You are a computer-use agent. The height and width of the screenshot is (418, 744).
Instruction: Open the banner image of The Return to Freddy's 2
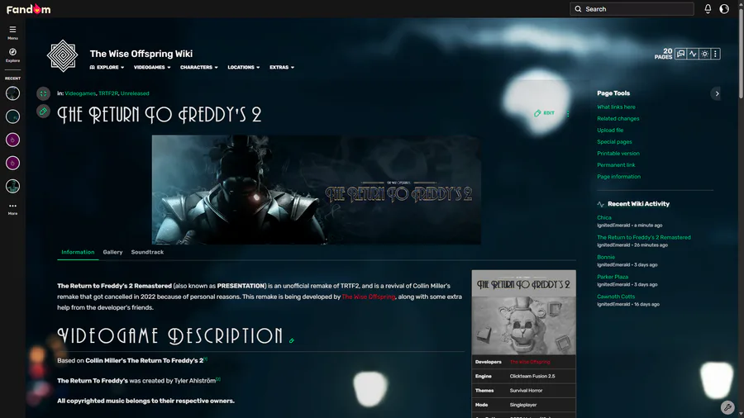[x=316, y=189]
